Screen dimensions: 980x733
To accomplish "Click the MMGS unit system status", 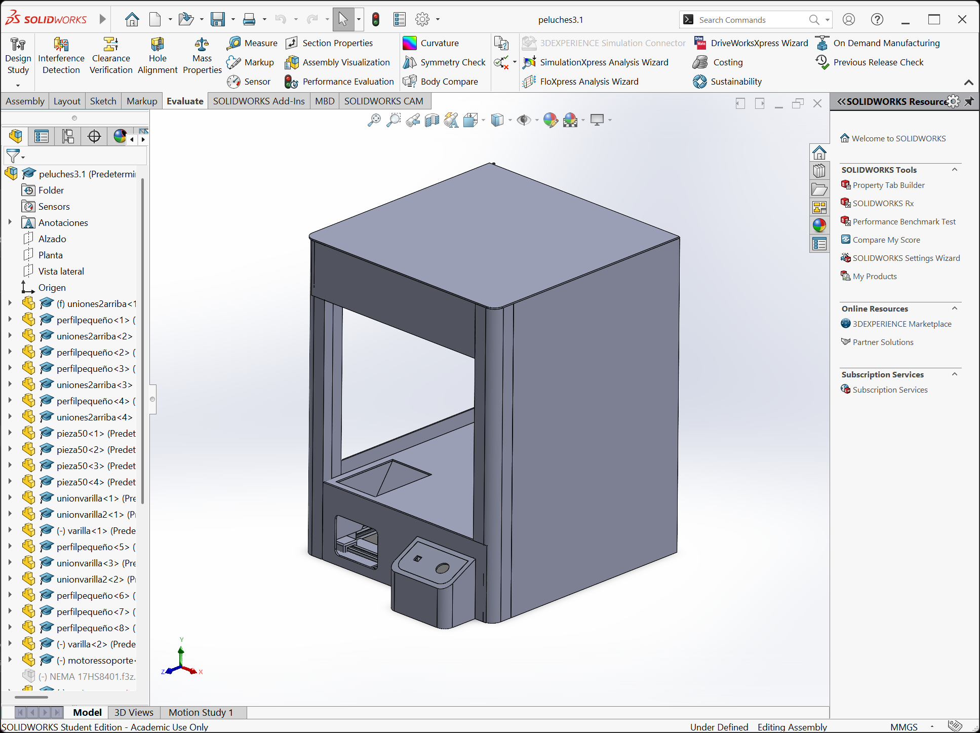I will tap(904, 727).
